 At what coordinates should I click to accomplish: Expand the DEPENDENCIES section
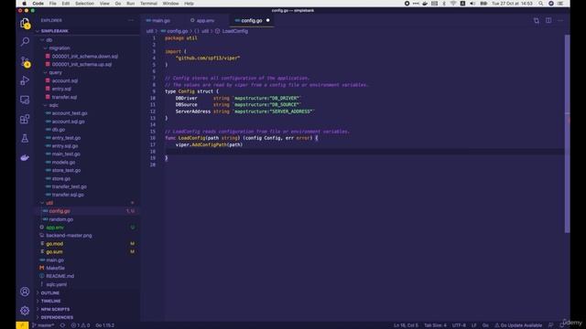pos(57,317)
